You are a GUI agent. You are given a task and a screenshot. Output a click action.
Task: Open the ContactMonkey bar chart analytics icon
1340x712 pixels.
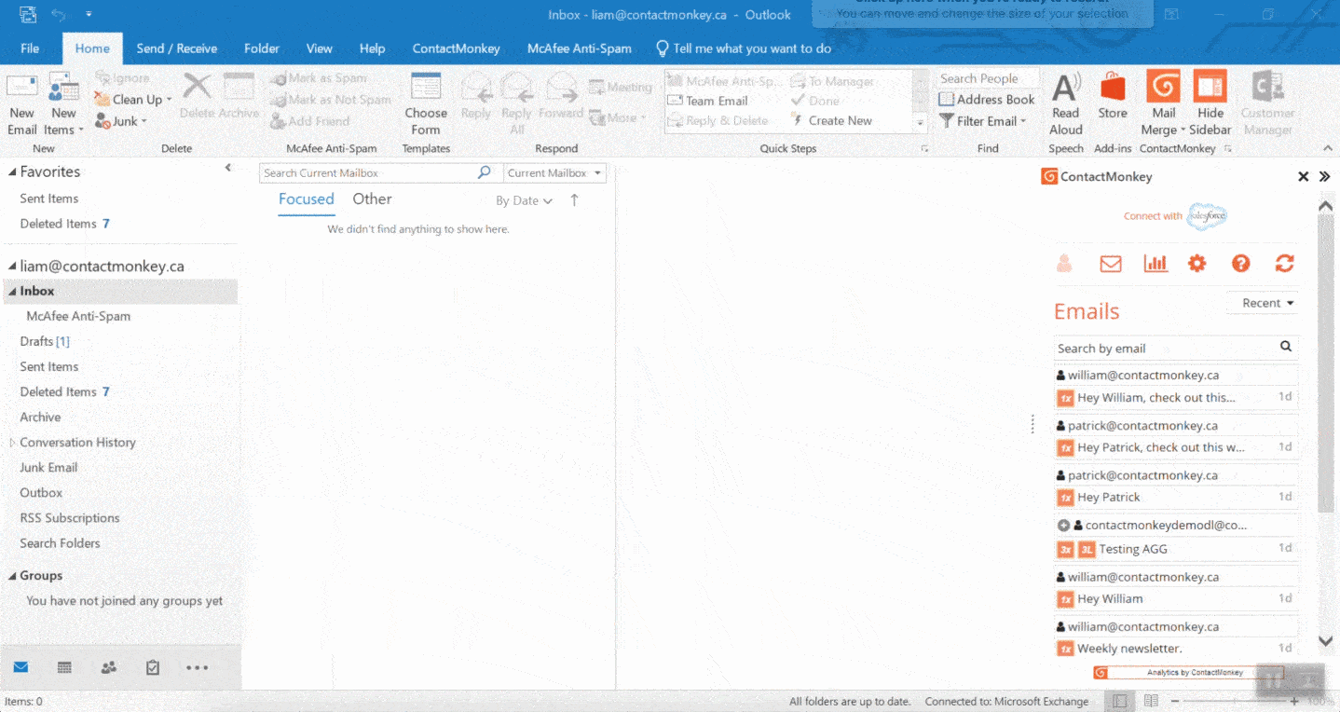click(x=1155, y=264)
